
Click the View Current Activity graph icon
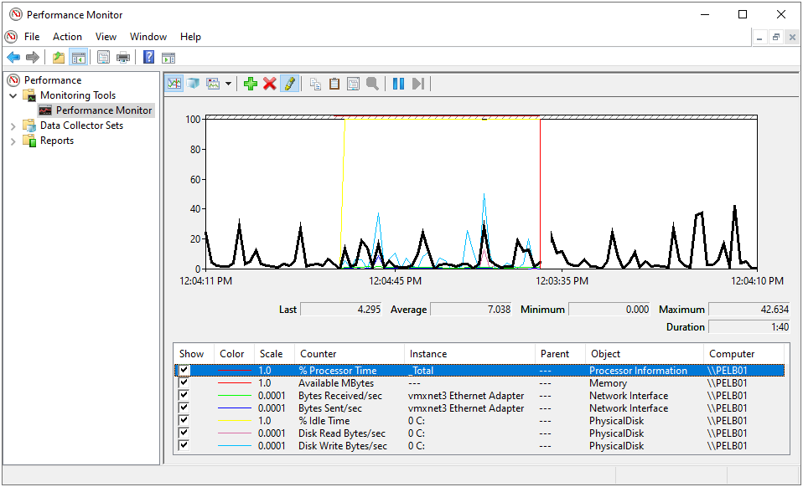coord(174,84)
